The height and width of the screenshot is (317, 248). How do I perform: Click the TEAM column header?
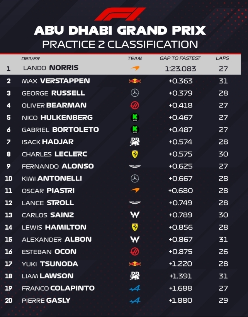pyautogui.click(x=135, y=58)
